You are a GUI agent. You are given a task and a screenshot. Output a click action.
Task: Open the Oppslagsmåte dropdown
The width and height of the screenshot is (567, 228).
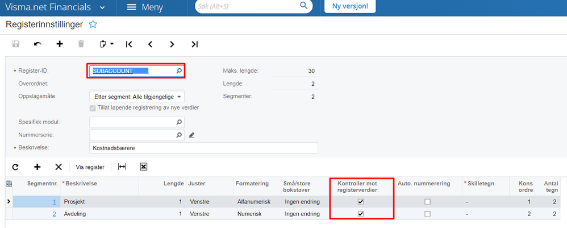tap(137, 97)
